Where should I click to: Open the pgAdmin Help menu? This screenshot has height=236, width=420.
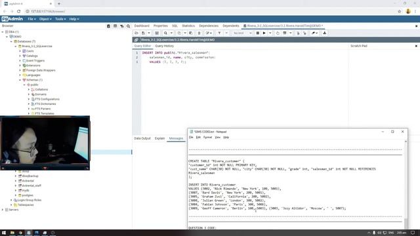74,19
